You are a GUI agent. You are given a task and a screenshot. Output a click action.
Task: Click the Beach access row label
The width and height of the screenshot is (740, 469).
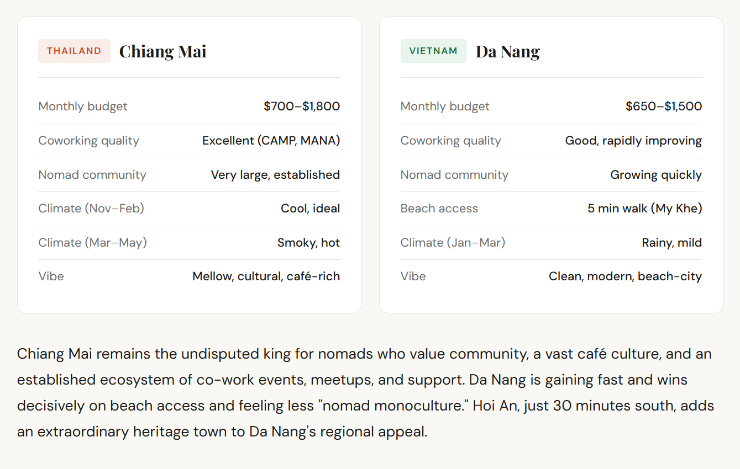tap(439, 209)
